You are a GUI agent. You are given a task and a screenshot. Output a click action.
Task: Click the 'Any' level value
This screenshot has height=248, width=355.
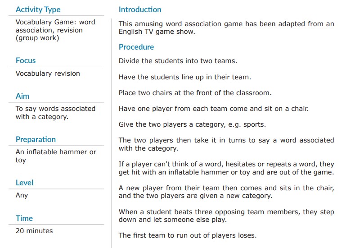coord(22,195)
